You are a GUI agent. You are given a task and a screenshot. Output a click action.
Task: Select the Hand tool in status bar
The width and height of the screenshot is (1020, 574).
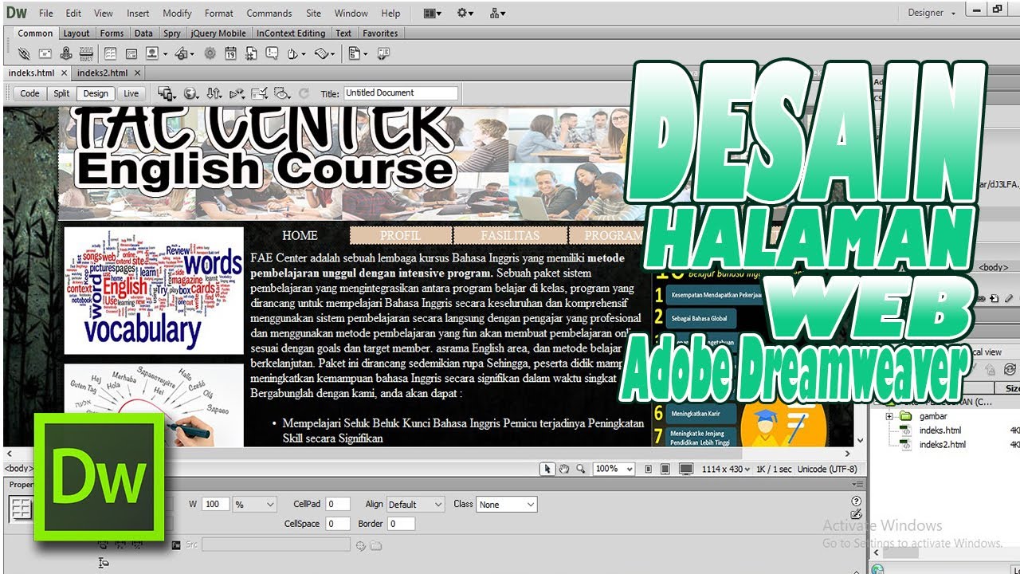(x=563, y=469)
